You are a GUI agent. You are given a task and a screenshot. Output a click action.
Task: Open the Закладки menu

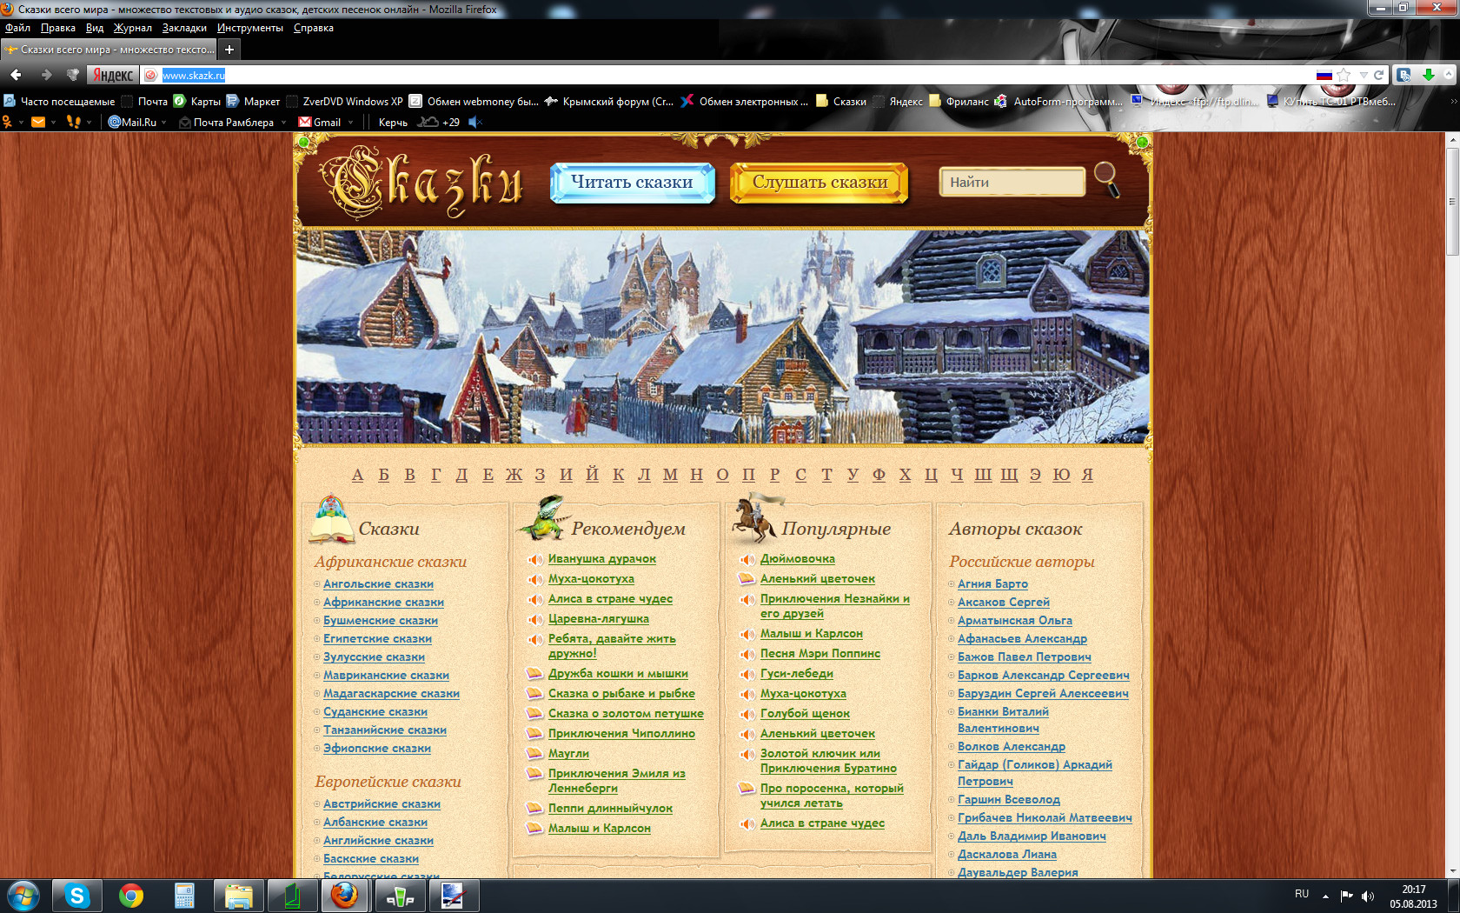point(184,28)
